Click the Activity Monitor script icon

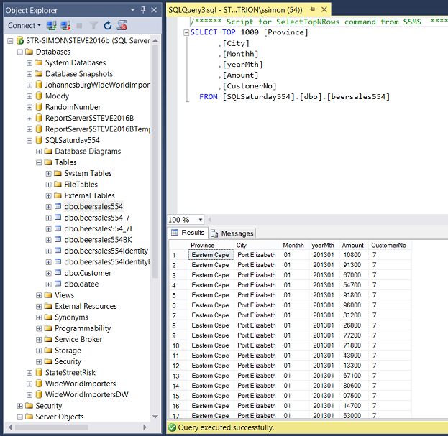pyautogui.click(x=122, y=25)
